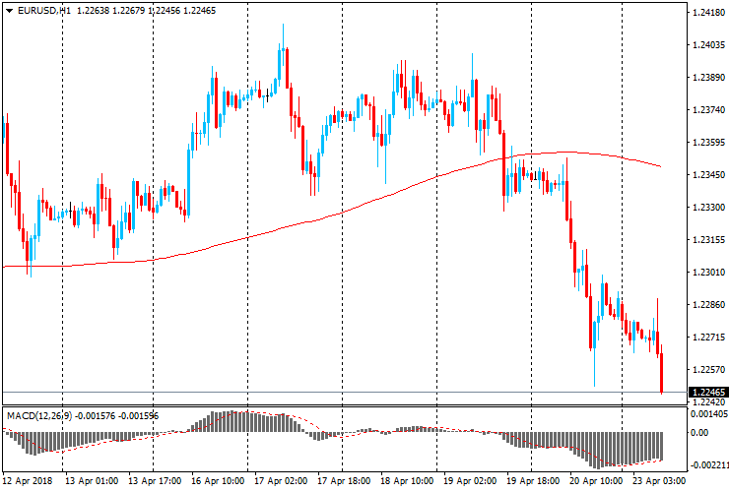This screenshot has height=492, width=729.
Task: Open the dropdown triangle beside EURUSD,H1
Action: click(9, 11)
